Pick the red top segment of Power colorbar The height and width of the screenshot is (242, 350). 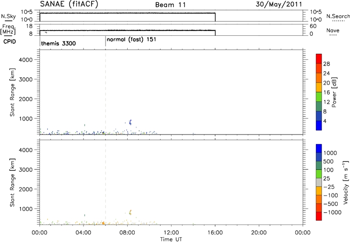coord(319,59)
